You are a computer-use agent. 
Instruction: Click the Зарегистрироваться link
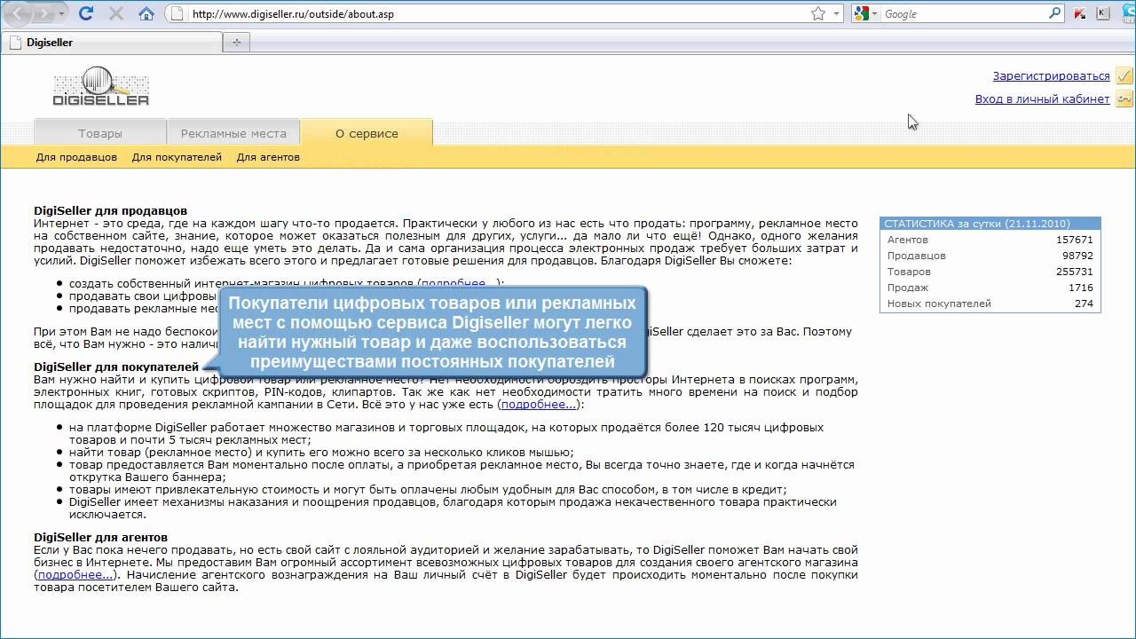point(1051,75)
